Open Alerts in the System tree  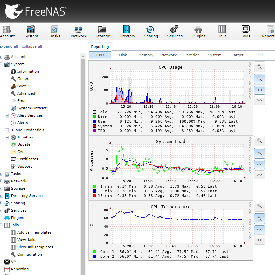click(x=19, y=123)
